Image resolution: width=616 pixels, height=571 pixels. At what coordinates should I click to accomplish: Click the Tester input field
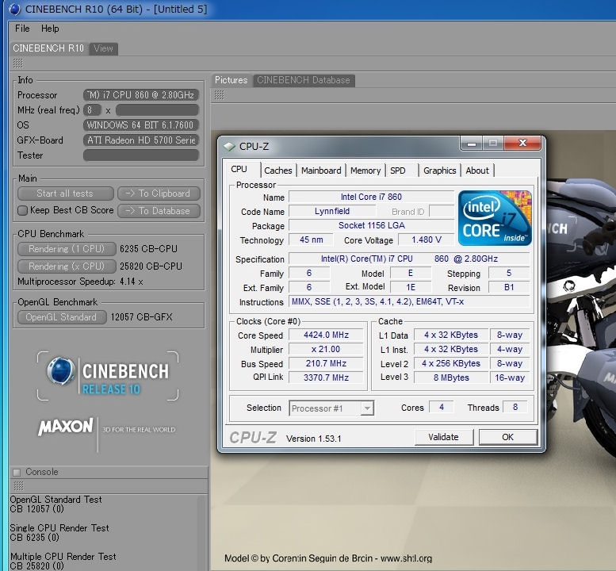pyautogui.click(x=140, y=155)
